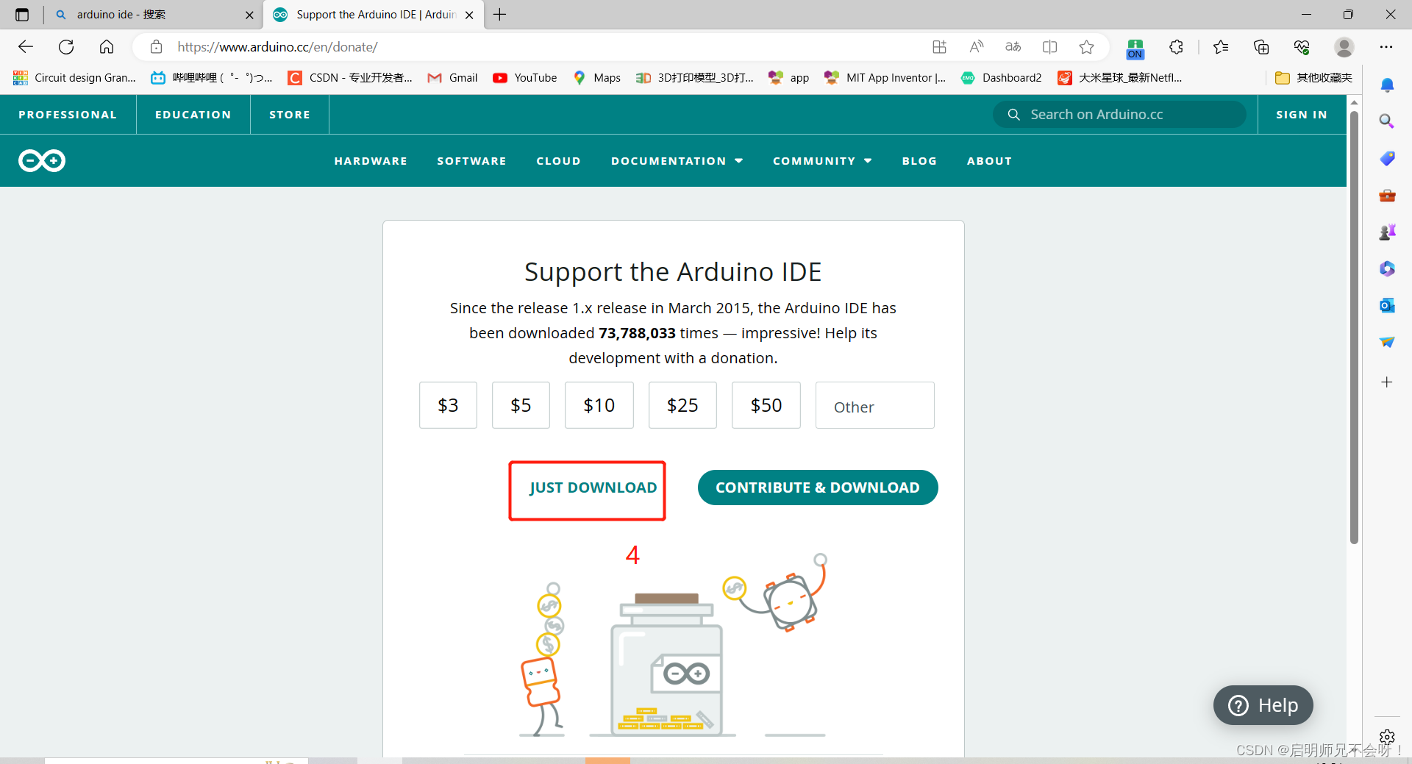View site information lock icon
1412x764 pixels.
(156, 47)
